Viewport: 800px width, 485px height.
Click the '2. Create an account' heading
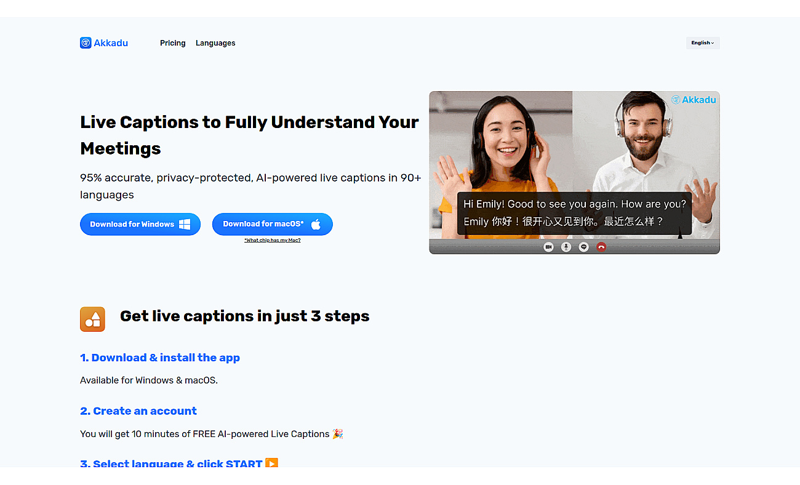(138, 411)
